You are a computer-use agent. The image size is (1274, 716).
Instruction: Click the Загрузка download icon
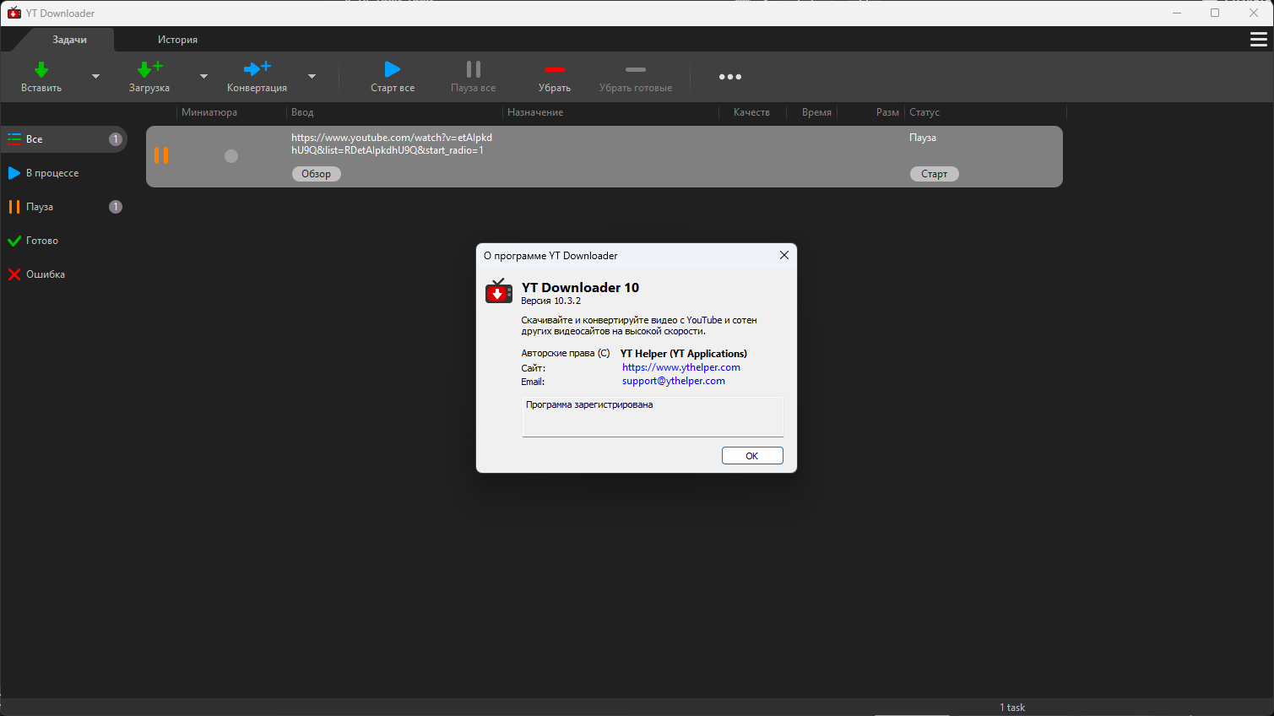tap(149, 69)
